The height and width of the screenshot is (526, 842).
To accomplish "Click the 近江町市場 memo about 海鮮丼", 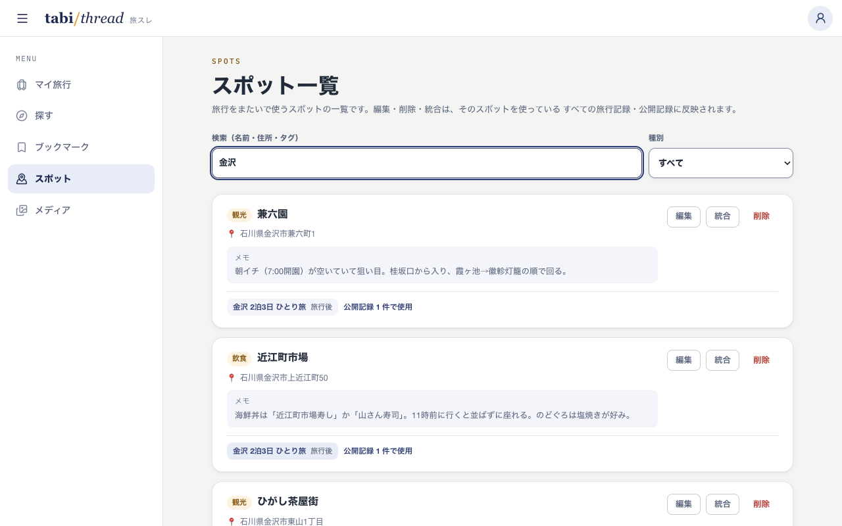I will point(442,409).
